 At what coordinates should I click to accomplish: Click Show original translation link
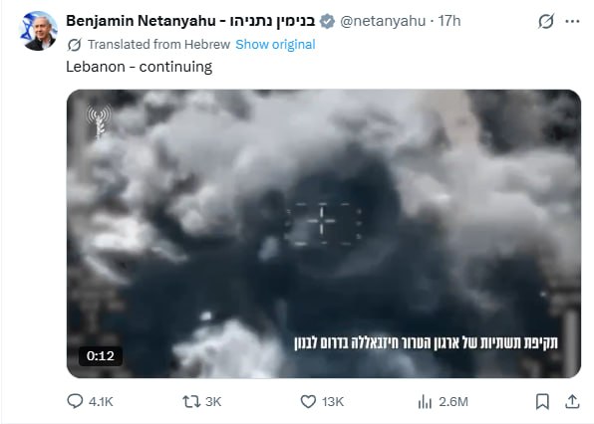click(x=275, y=45)
